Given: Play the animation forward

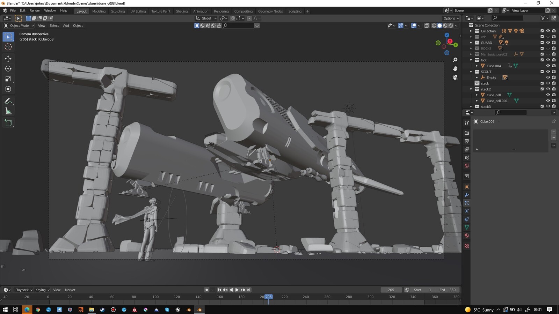Looking at the screenshot, I should click(x=237, y=290).
